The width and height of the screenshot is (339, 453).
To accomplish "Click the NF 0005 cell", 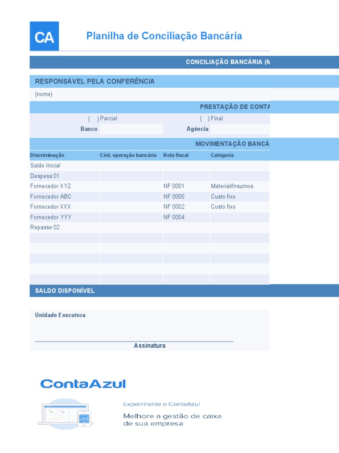I will [x=187, y=196].
